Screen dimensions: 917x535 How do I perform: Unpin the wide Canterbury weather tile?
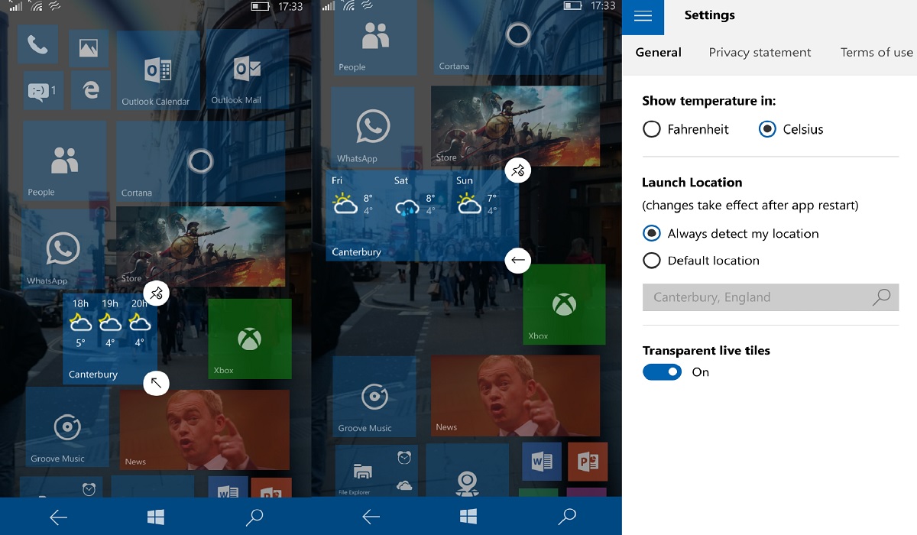point(518,170)
